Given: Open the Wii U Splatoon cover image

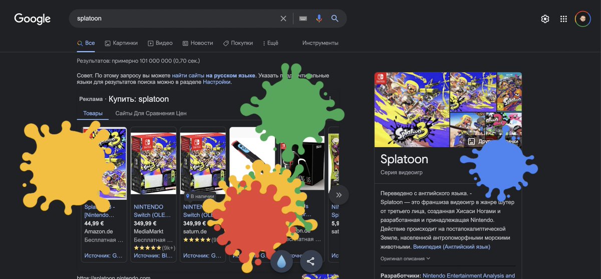Looking at the screenshot, I should (x=509, y=92).
